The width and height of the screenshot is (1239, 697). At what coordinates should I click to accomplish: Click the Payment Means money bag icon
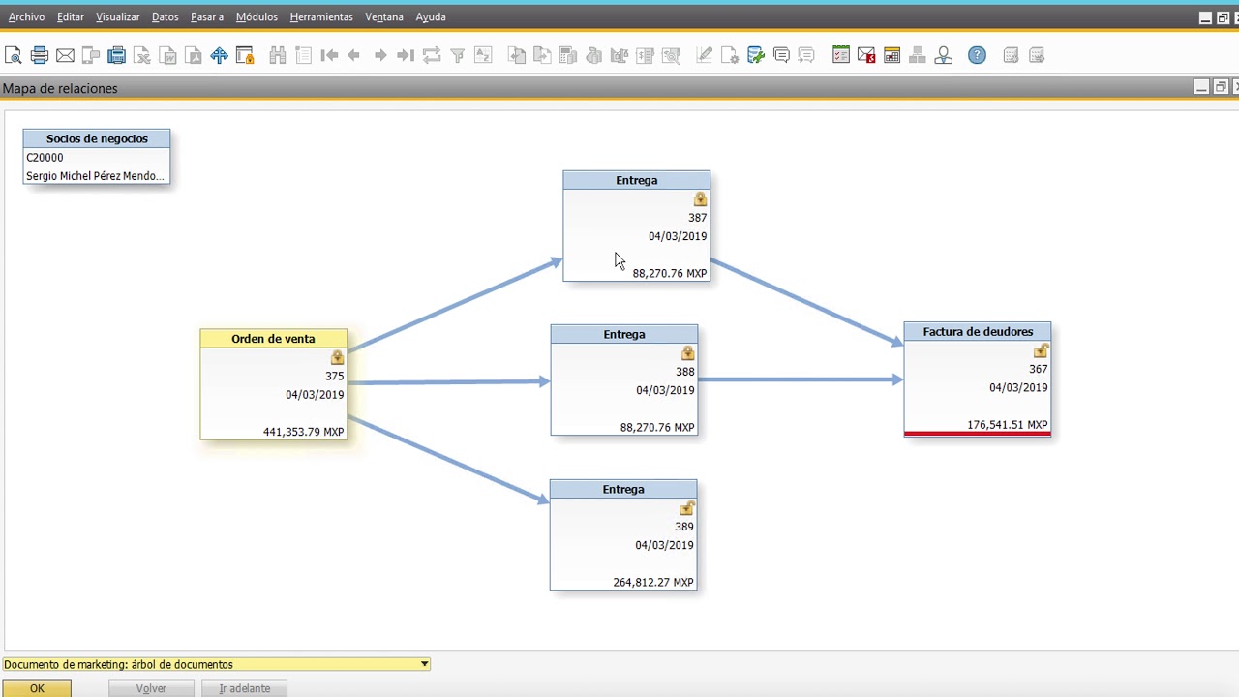pyautogui.click(x=593, y=55)
